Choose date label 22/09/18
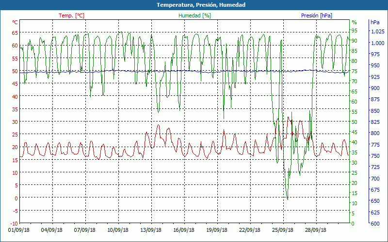The image size is (388, 242). point(250,230)
